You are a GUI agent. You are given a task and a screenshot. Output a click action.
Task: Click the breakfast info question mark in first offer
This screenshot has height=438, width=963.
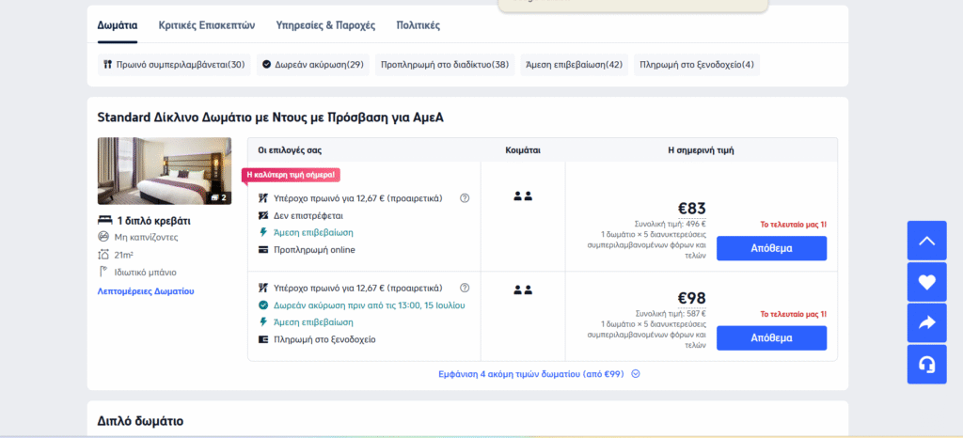point(464,198)
